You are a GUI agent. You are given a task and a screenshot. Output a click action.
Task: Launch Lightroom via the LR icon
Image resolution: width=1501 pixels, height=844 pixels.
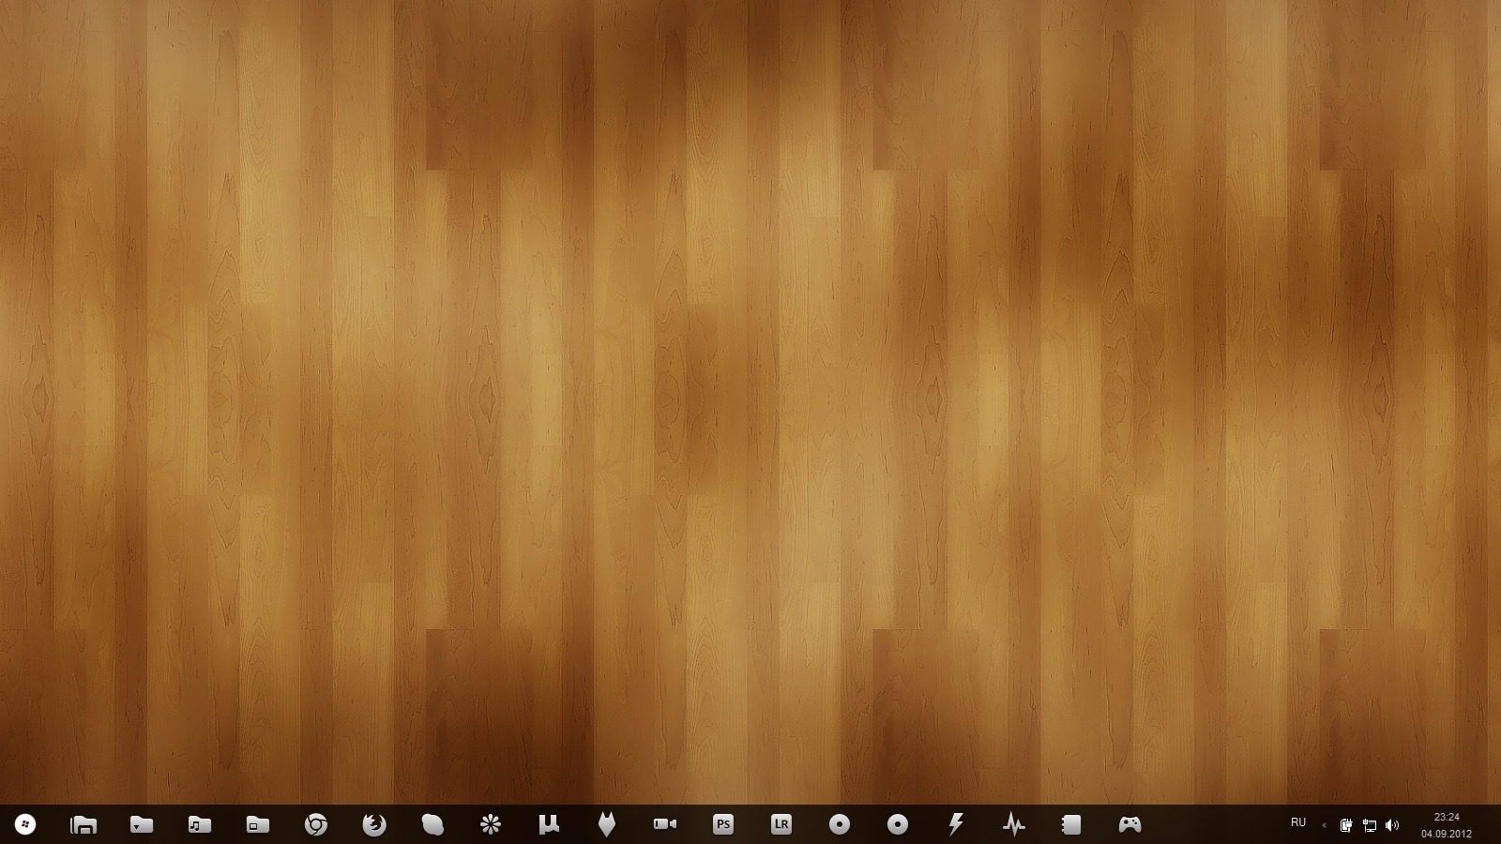pos(781,825)
